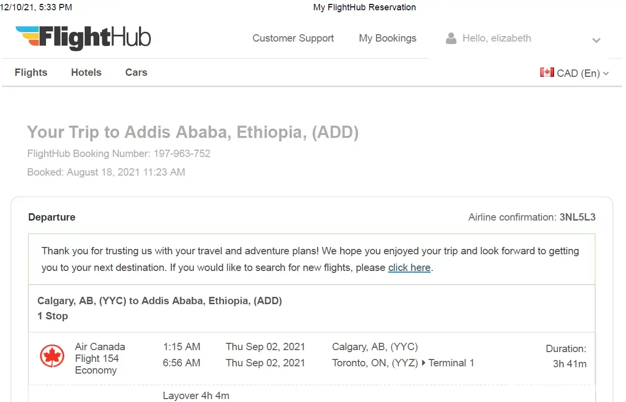626x402 pixels.
Task: Click the triangle arrow before Terminal 1
Action: 423,363
